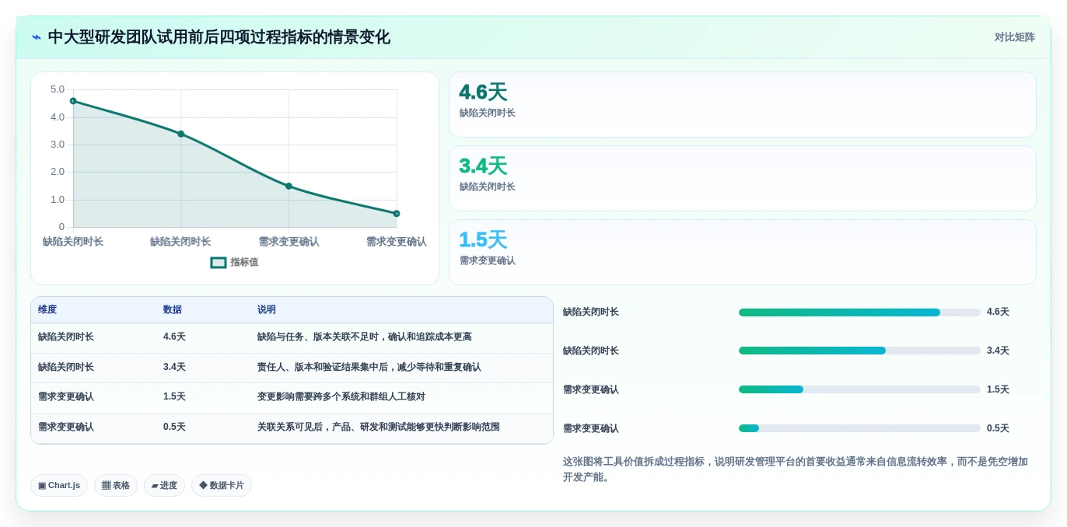Click the page title 中大型研发团队试用前后

[x=219, y=37]
